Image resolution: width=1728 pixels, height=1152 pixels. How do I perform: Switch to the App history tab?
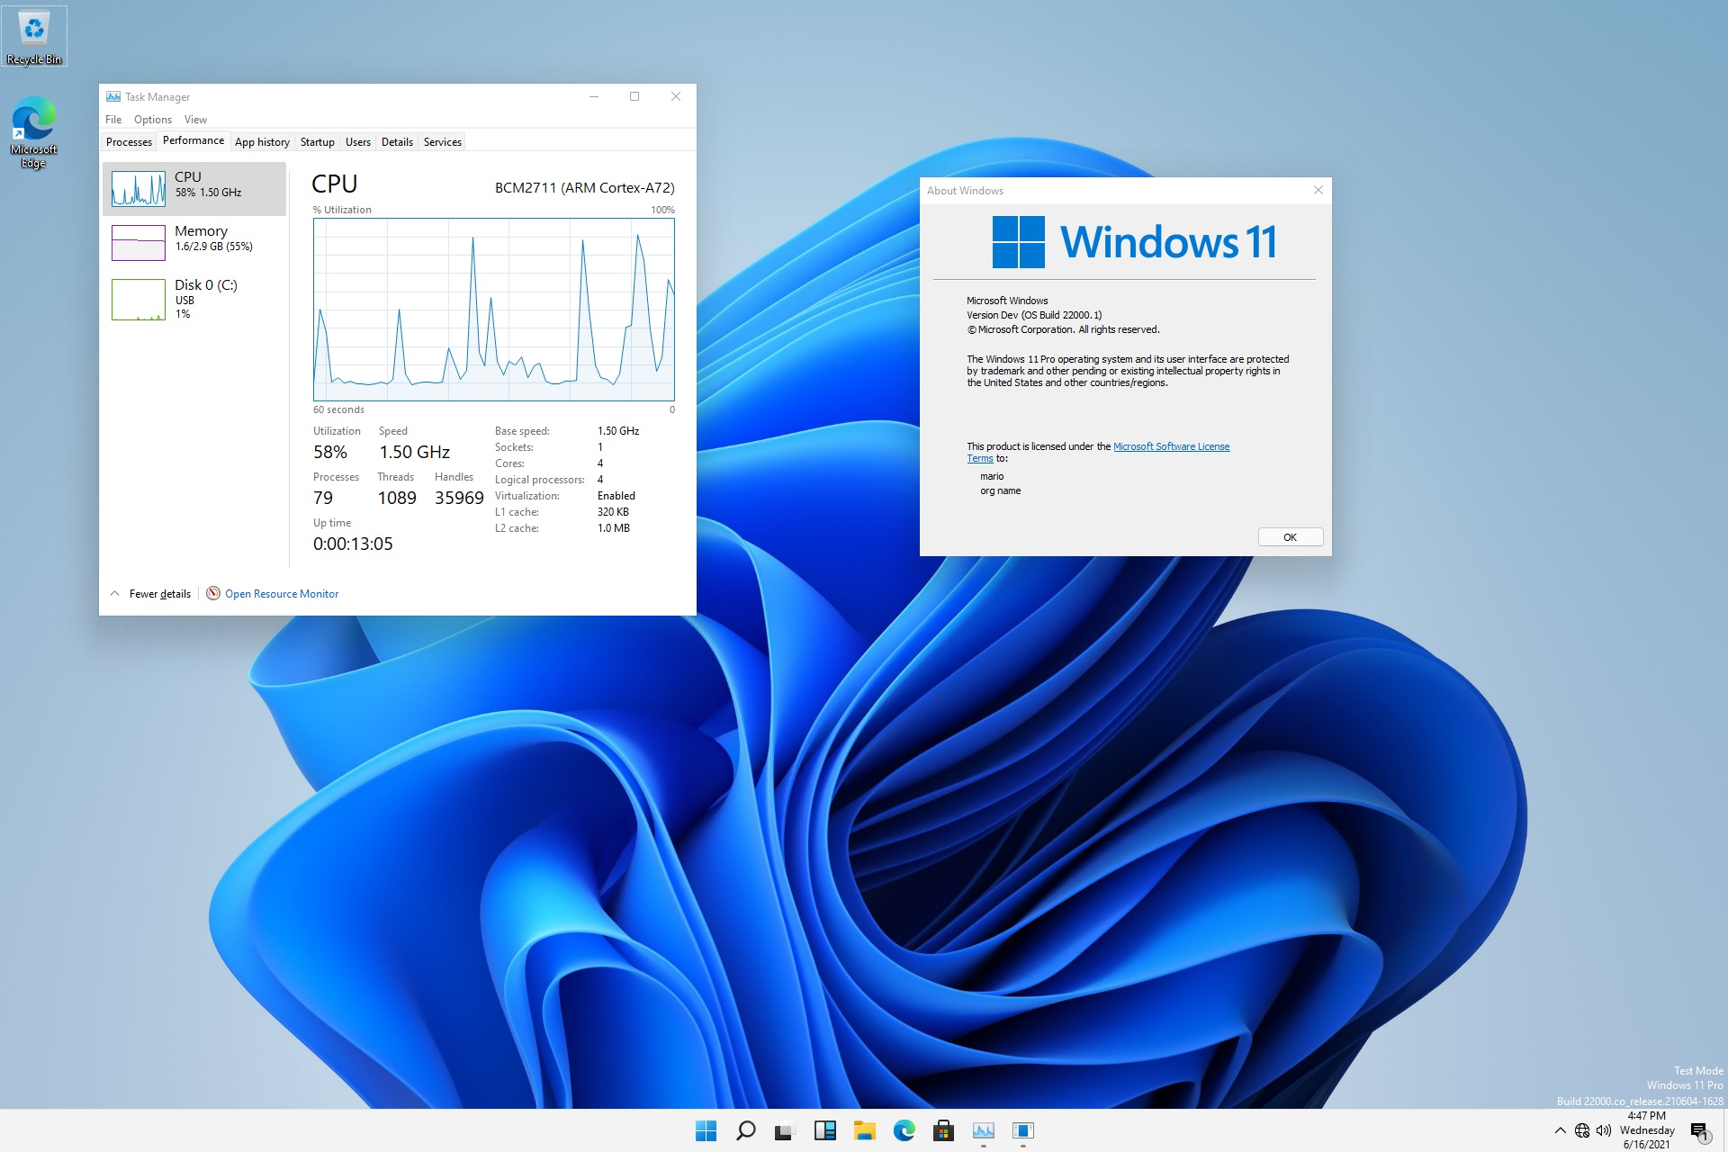click(262, 142)
